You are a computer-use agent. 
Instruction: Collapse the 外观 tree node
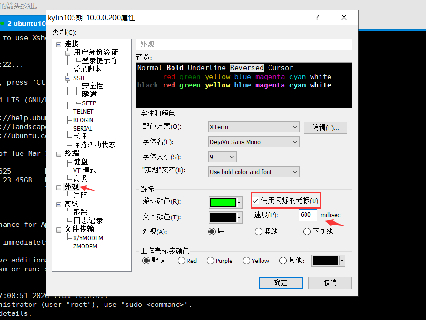tap(59, 188)
